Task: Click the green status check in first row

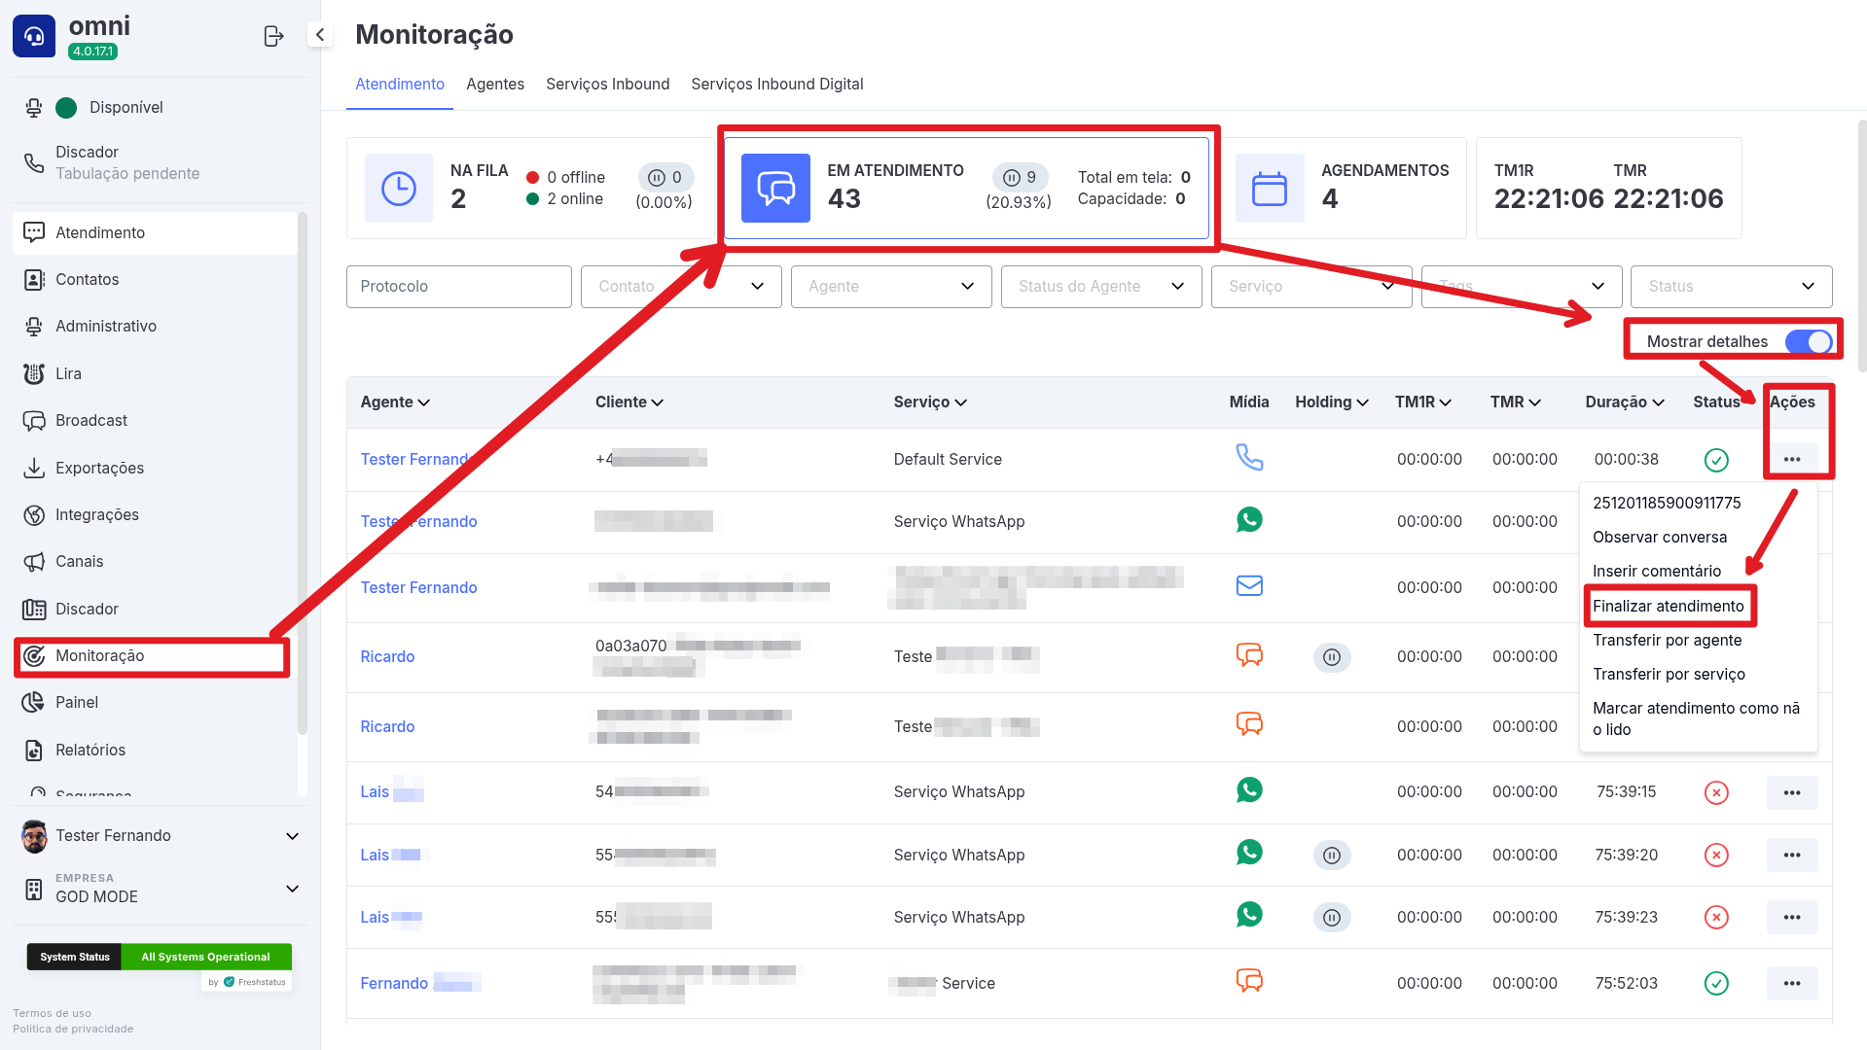Action: [1716, 460]
